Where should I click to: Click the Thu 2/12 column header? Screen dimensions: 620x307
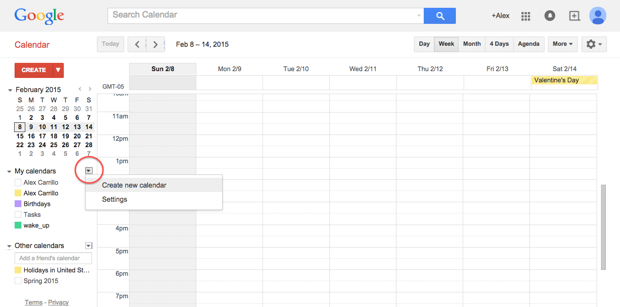430,69
